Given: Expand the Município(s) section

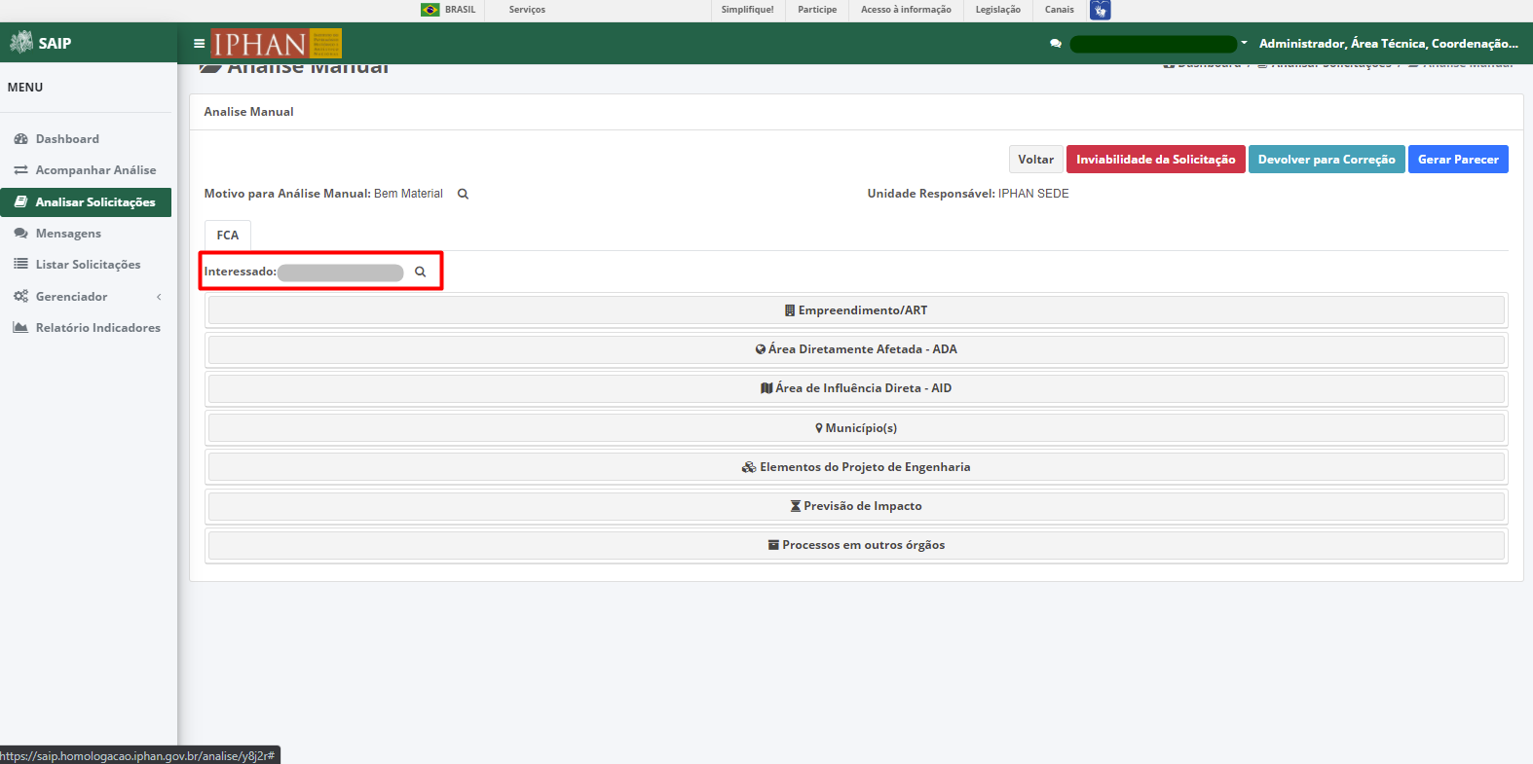Looking at the screenshot, I should (x=856, y=428).
